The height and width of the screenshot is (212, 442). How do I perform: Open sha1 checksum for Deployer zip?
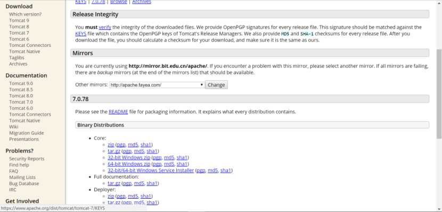click(x=146, y=196)
